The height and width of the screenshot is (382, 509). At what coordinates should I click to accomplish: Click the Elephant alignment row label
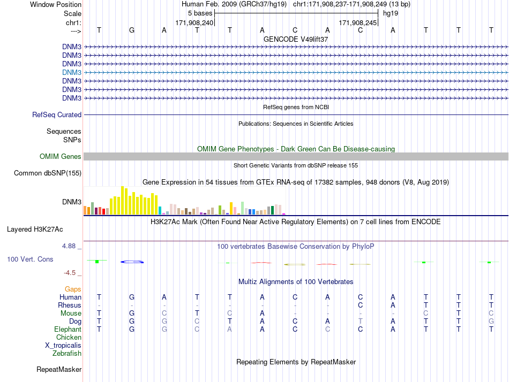pos(68,329)
